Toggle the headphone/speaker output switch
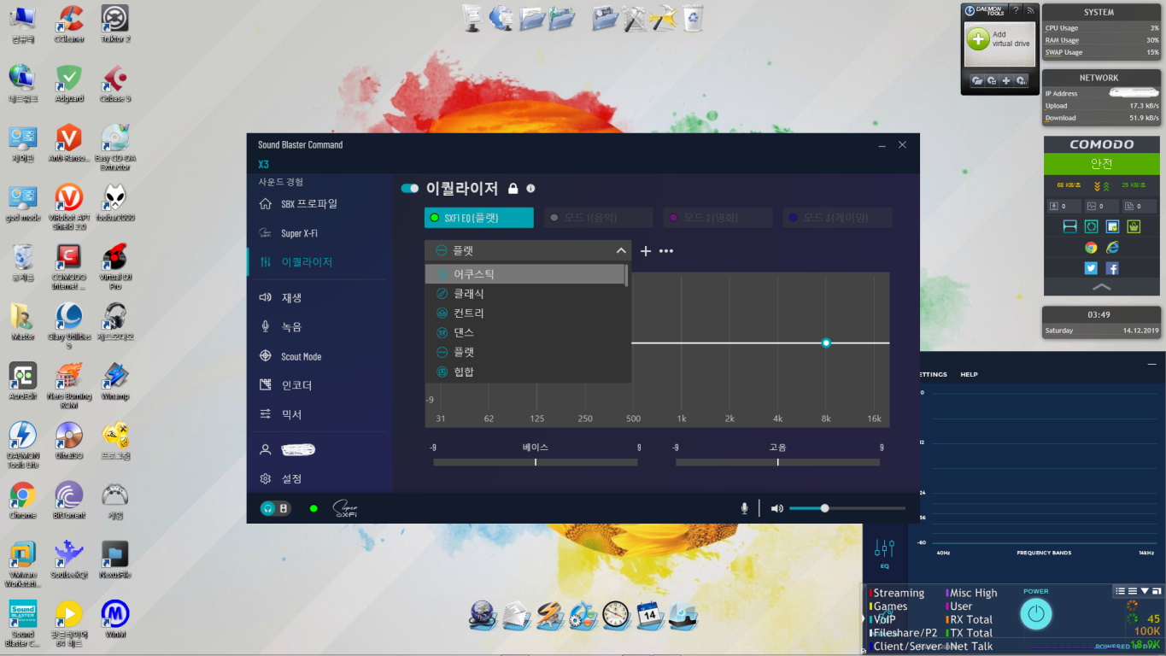 click(275, 508)
